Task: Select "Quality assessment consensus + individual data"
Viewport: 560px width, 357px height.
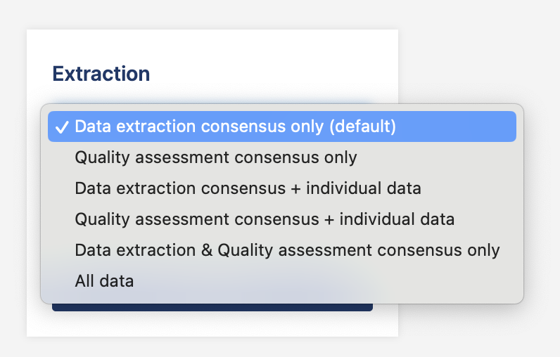Action: tap(265, 219)
